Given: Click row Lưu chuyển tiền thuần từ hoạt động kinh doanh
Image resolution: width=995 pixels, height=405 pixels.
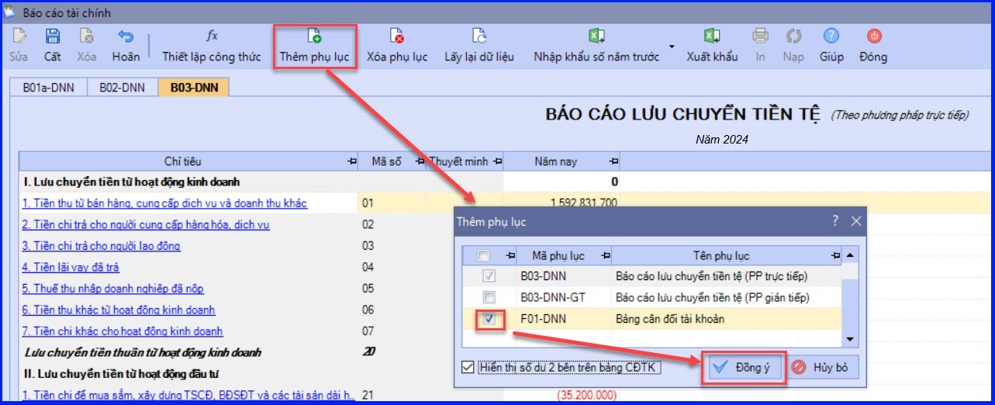Looking at the screenshot, I should coord(142,352).
